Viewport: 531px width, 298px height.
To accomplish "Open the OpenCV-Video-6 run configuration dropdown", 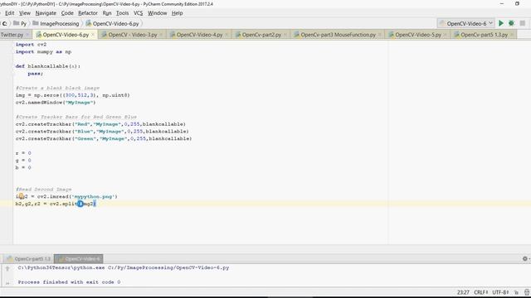I will pos(466,23).
